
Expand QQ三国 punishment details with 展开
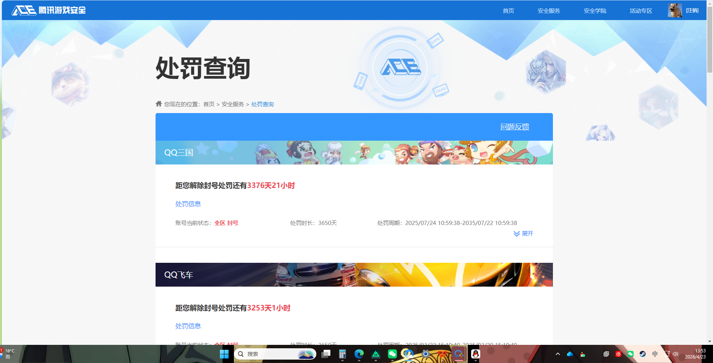[523, 233]
